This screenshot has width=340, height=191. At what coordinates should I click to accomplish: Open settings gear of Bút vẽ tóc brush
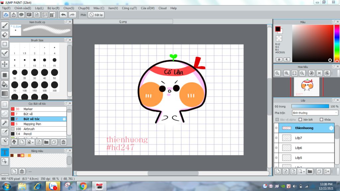64,119
